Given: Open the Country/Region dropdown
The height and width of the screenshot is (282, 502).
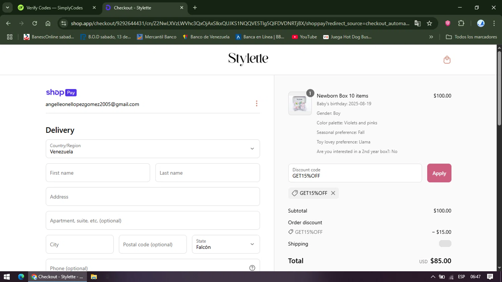Looking at the screenshot, I should coord(153,149).
